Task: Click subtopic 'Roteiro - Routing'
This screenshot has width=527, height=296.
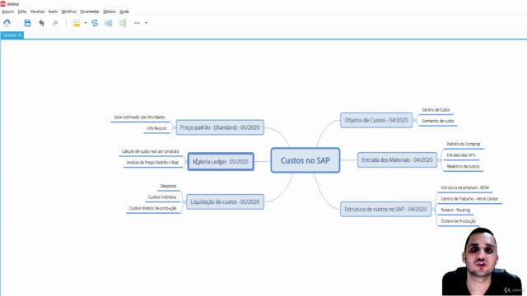Action: (455, 210)
